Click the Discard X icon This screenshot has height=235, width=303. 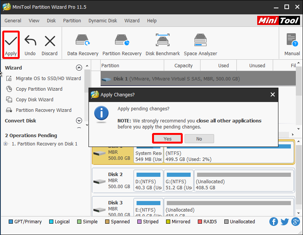click(x=50, y=41)
